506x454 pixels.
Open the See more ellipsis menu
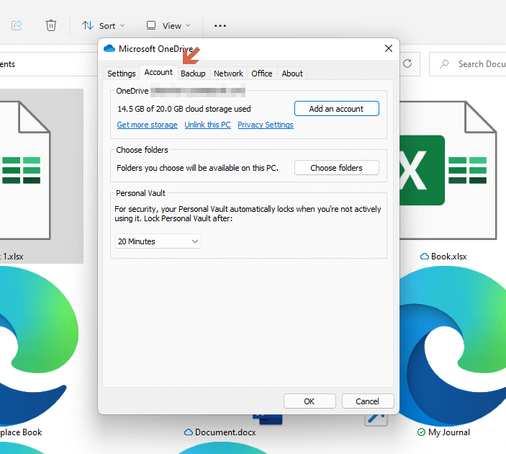[220, 25]
